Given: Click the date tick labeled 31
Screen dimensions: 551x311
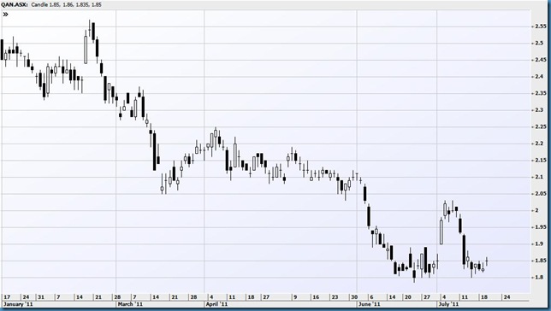Looking at the screenshot, I should pos(41,297).
